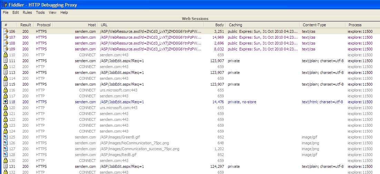Select urs.microsoft.com:443 in session 120

pyautogui.click(x=118, y=108)
